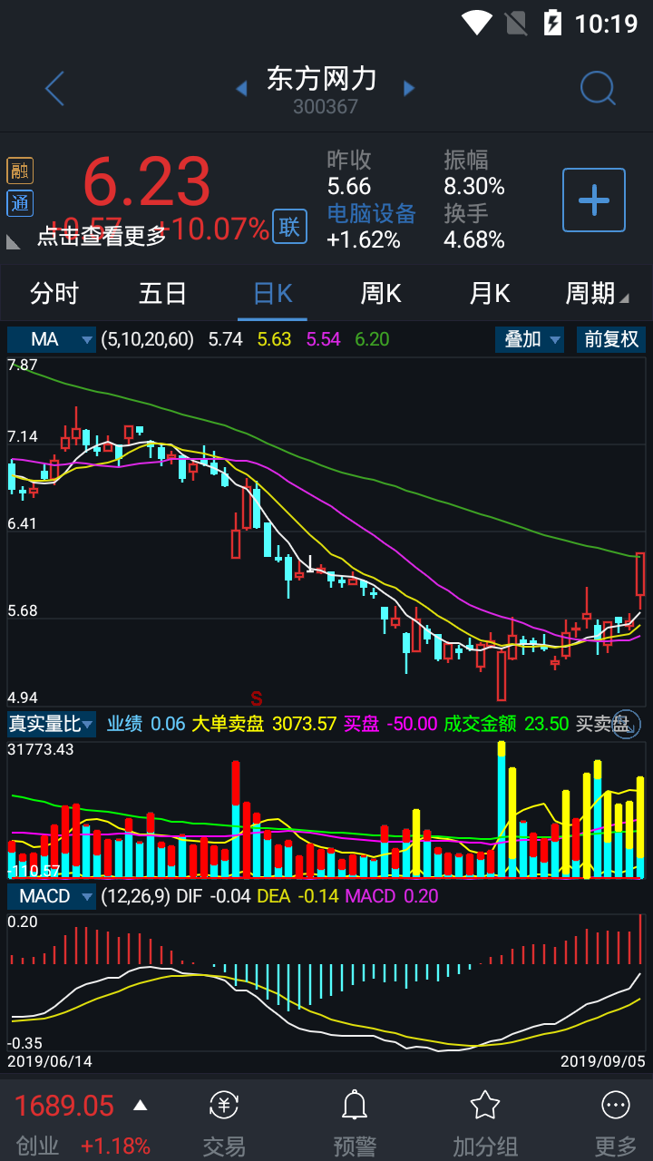Tap the status bar clock 10:19

tap(607, 23)
